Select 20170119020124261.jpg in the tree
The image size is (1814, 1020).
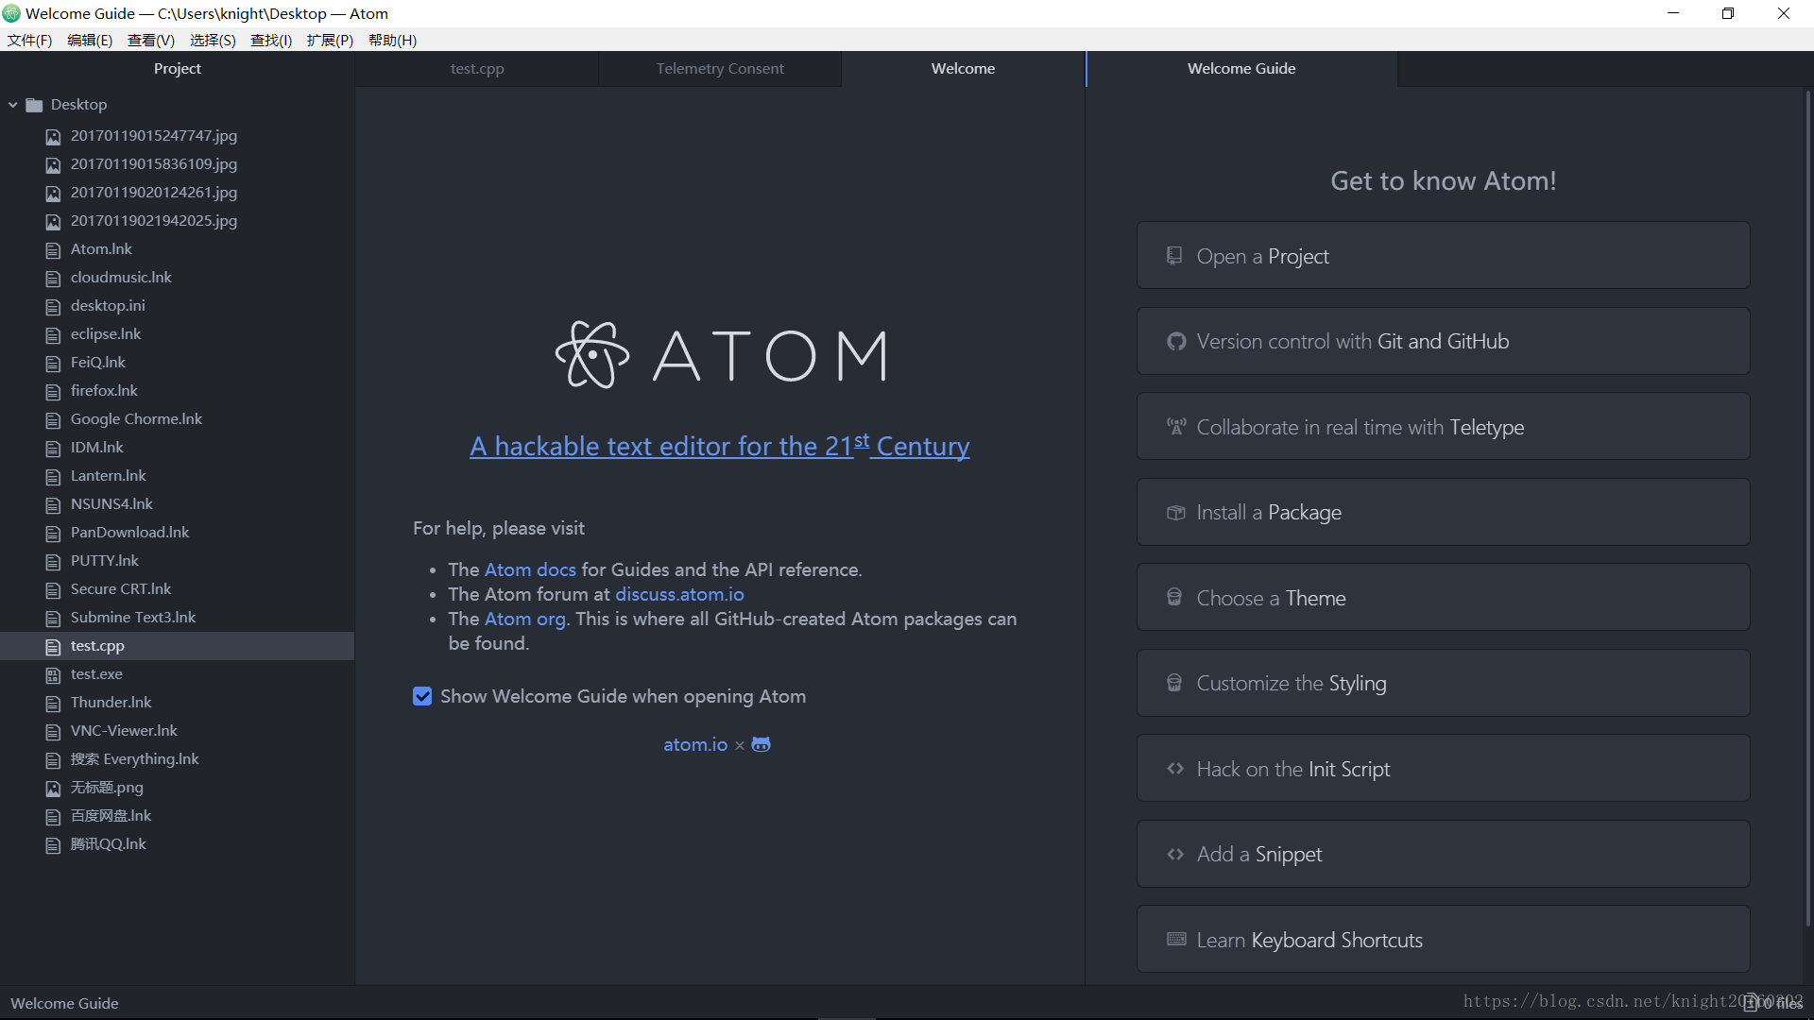[177, 193]
